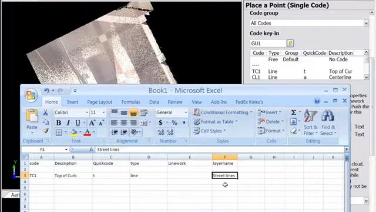Click the Delete cells button
Image resolution: width=376 pixels, height=212 pixels.
270,122
